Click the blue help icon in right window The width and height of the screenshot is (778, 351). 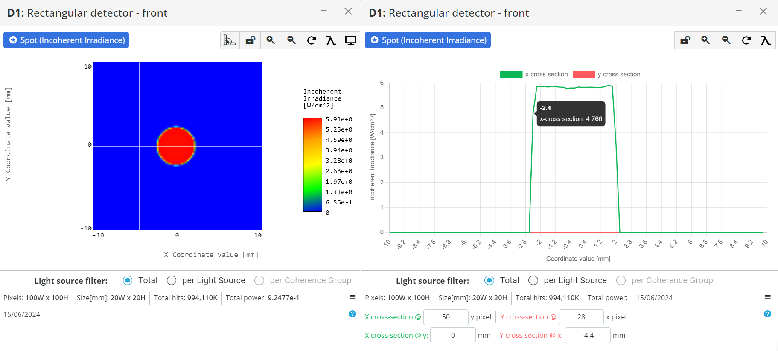point(767,314)
